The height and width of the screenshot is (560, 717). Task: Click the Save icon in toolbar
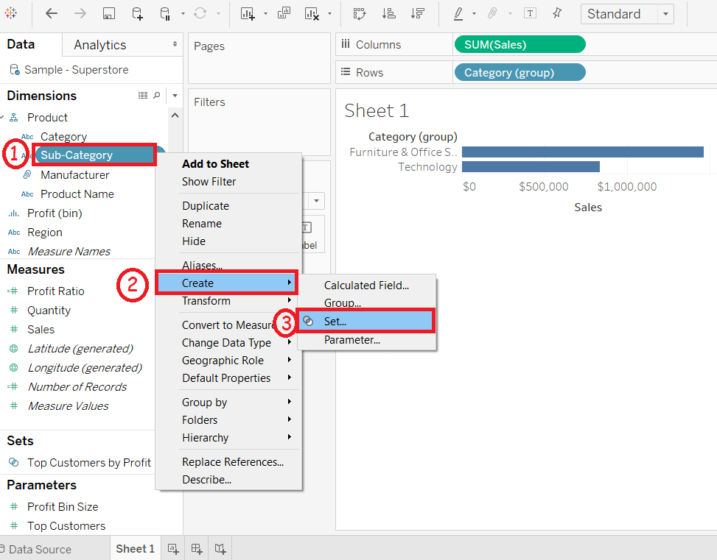[x=108, y=13]
